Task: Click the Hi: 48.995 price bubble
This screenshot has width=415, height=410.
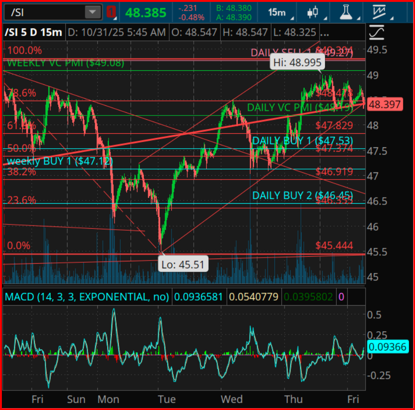Action: tap(296, 63)
